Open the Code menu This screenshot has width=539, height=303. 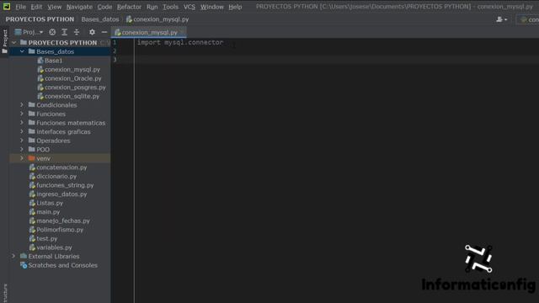[x=104, y=7]
